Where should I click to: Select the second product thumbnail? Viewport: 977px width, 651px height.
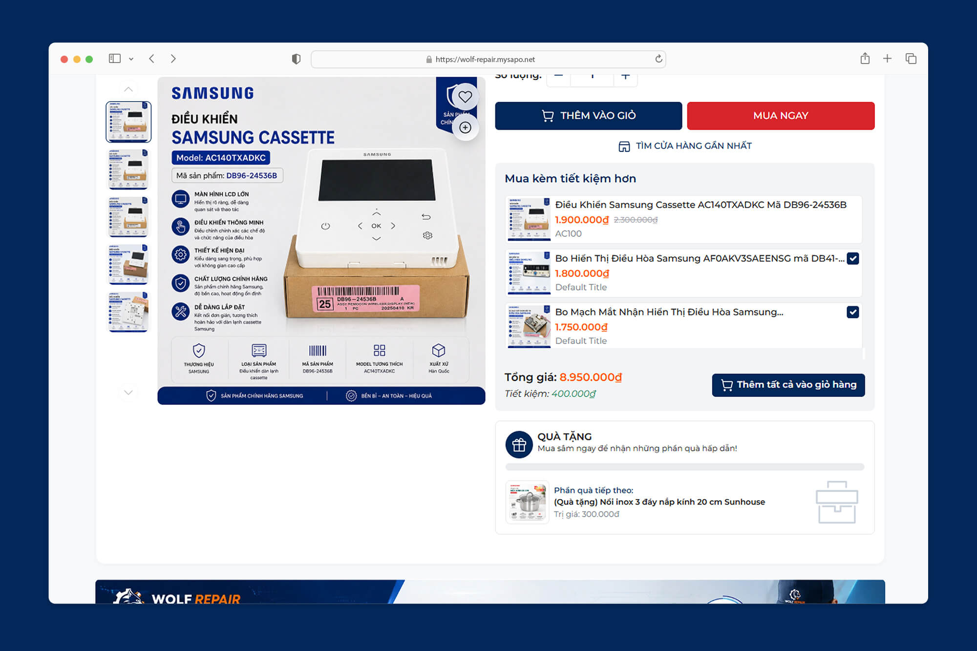pyautogui.click(x=128, y=169)
